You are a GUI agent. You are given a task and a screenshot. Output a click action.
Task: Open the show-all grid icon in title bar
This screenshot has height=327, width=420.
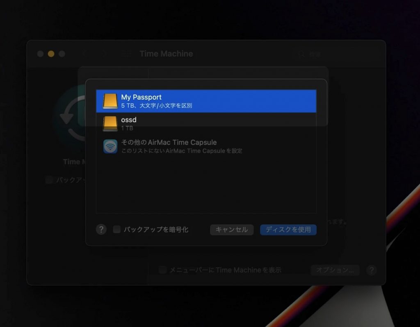pos(126,54)
